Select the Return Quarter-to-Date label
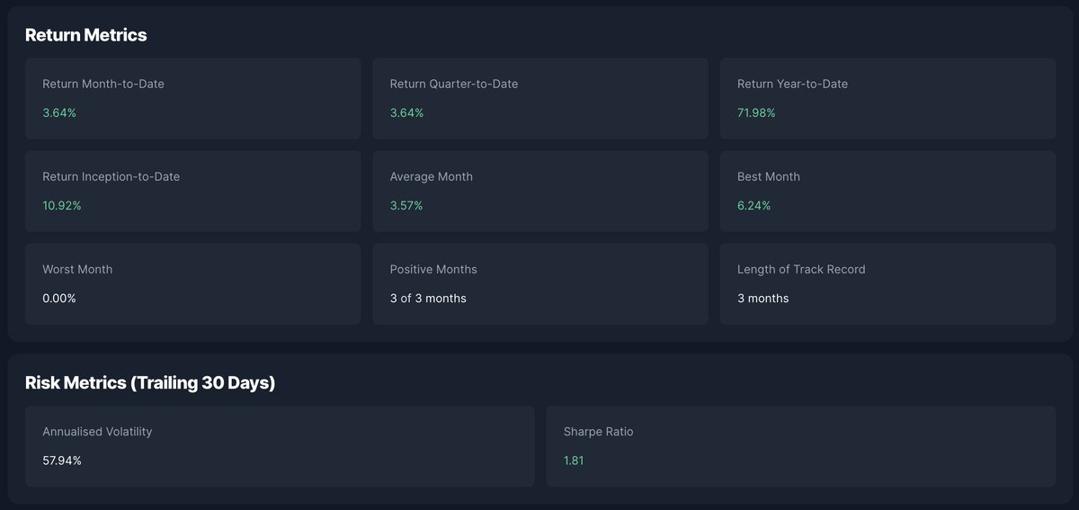Screen dimensions: 1079x510 (454, 84)
